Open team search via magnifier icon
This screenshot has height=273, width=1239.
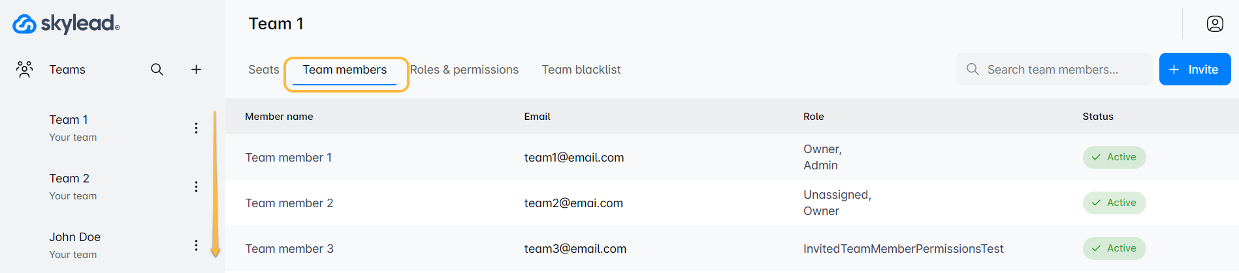click(157, 70)
